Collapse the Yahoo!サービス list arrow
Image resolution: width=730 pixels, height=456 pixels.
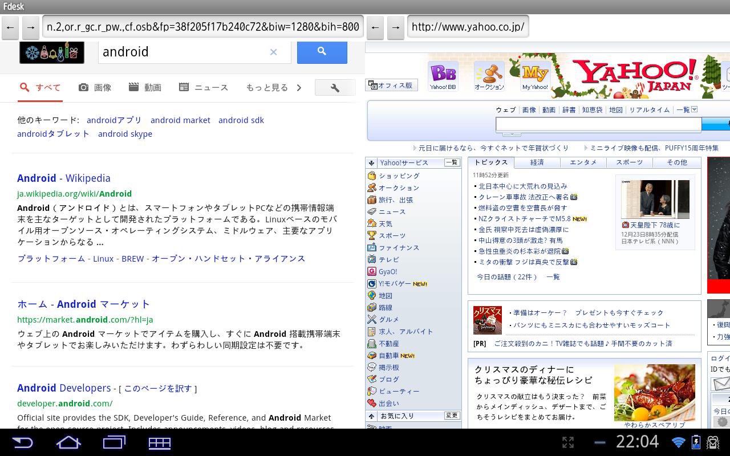click(x=371, y=163)
